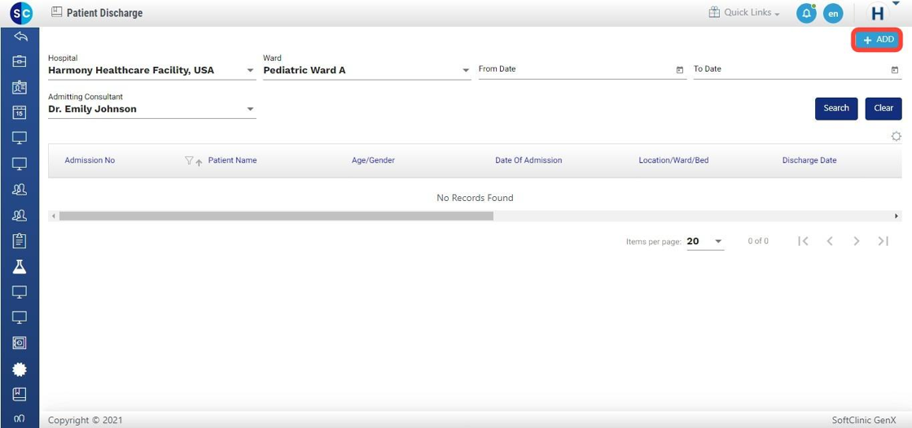
Task: Click the horizontal scrollbar under the table
Action: tap(276, 216)
